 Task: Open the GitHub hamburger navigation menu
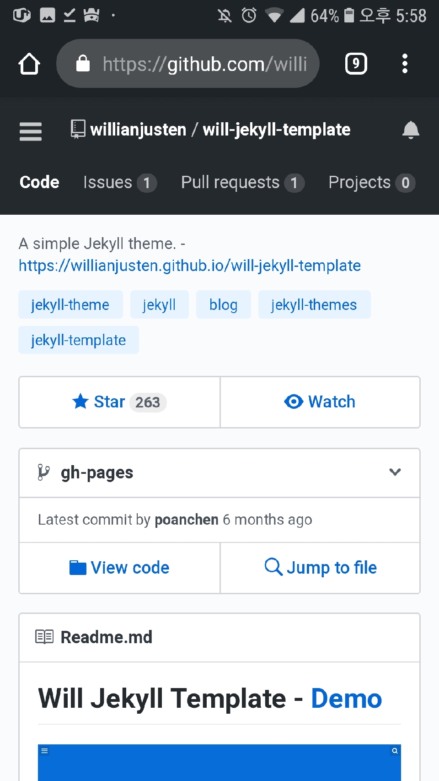click(x=31, y=131)
